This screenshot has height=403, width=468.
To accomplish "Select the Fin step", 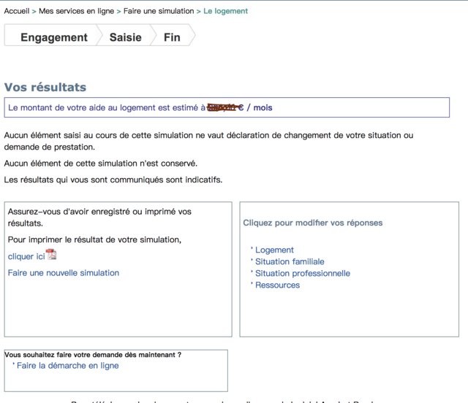I will tap(172, 37).
